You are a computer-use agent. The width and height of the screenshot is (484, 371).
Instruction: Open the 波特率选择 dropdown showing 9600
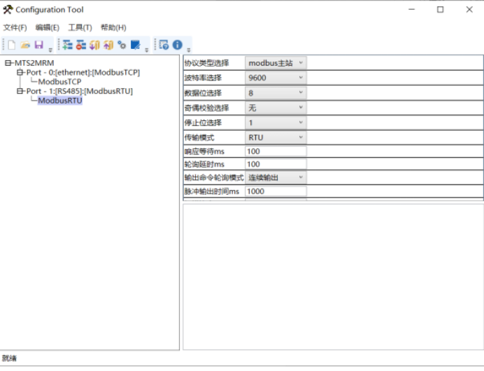(276, 78)
